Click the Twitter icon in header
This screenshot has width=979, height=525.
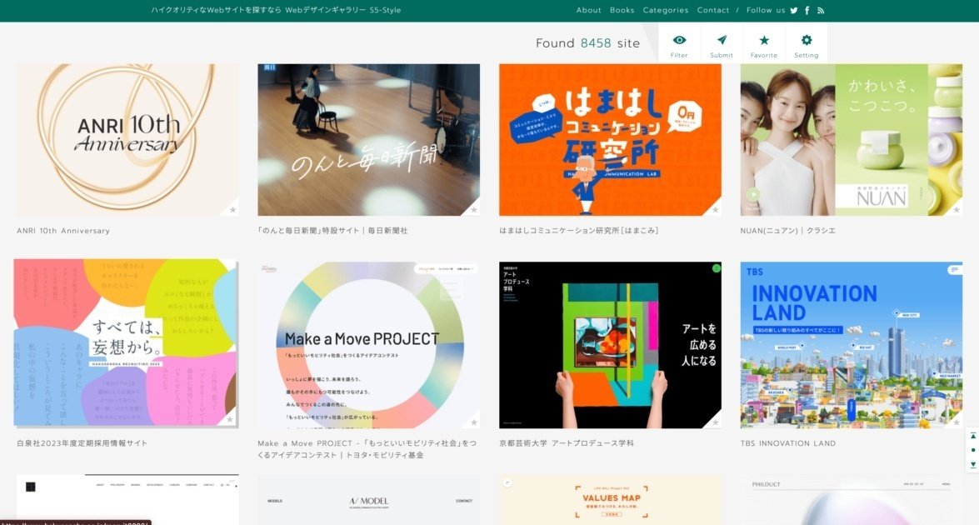pos(793,10)
